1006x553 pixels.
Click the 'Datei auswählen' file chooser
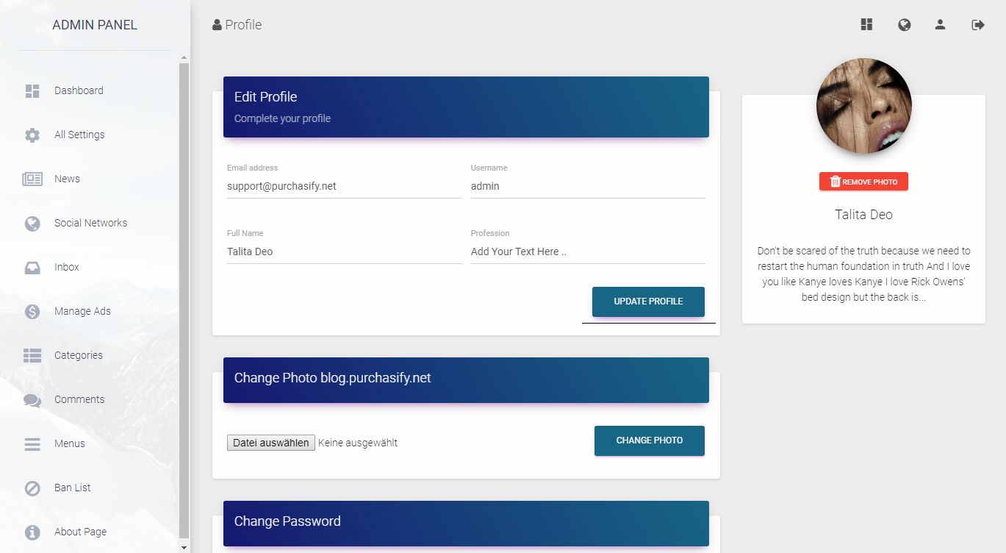pos(271,443)
